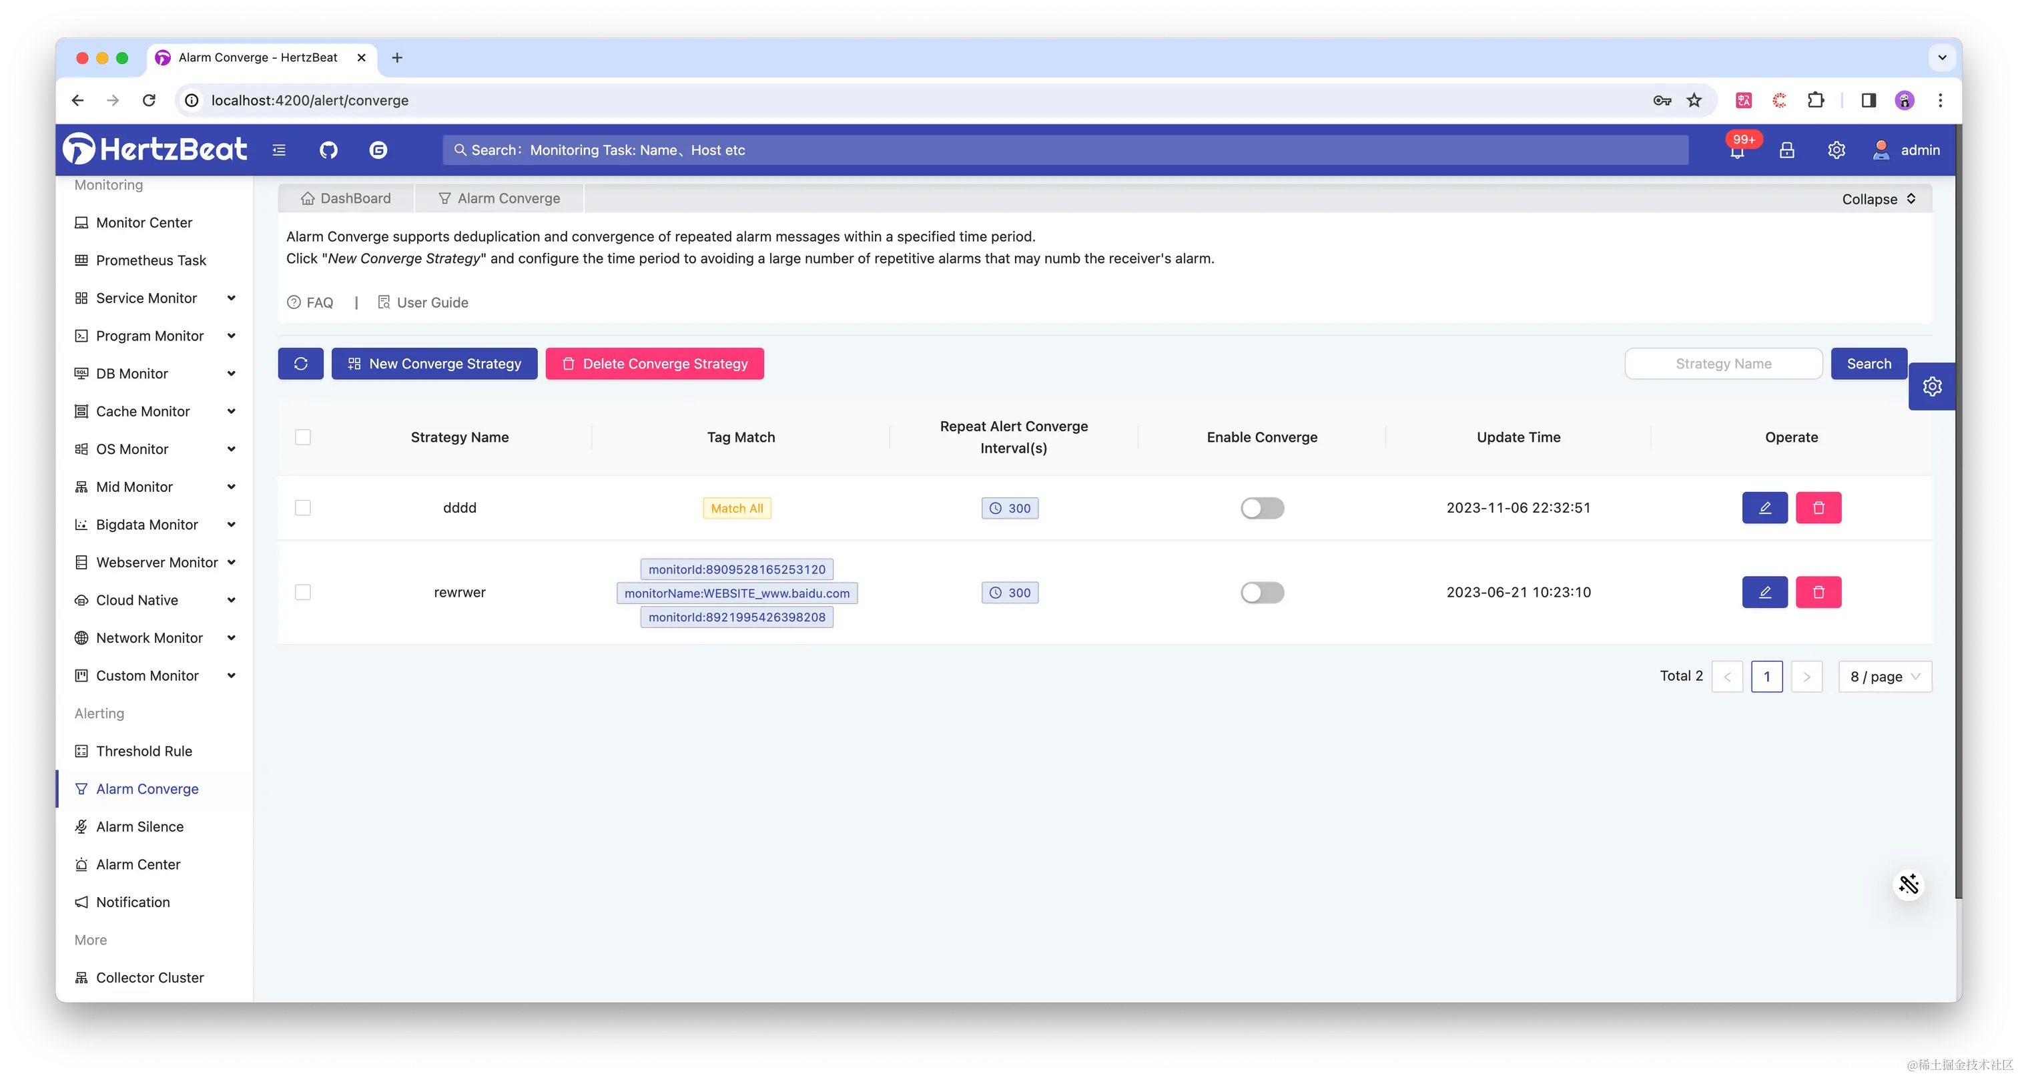Click the lock screen icon
This screenshot has width=2018, height=1076.
coord(1787,150)
